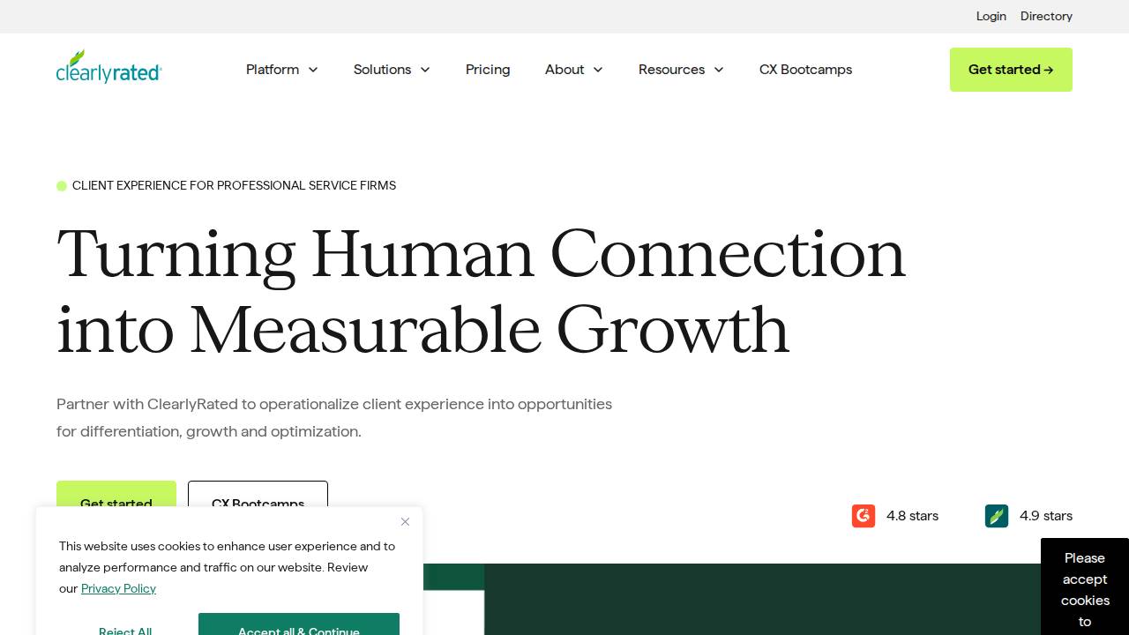
Task: Click the green dot beside the eyebrow headline
Action: coord(62,186)
